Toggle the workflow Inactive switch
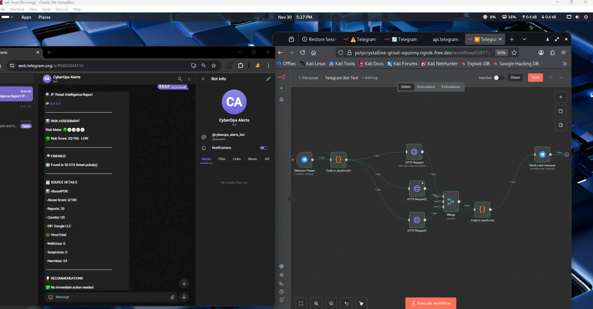The width and height of the screenshot is (593, 309). coord(499,78)
